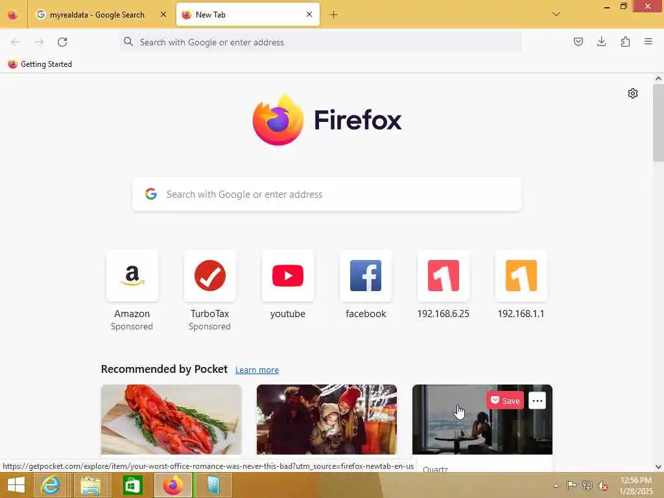Click the scroll up arrow
This screenshot has height=498, width=664.
[x=658, y=78]
